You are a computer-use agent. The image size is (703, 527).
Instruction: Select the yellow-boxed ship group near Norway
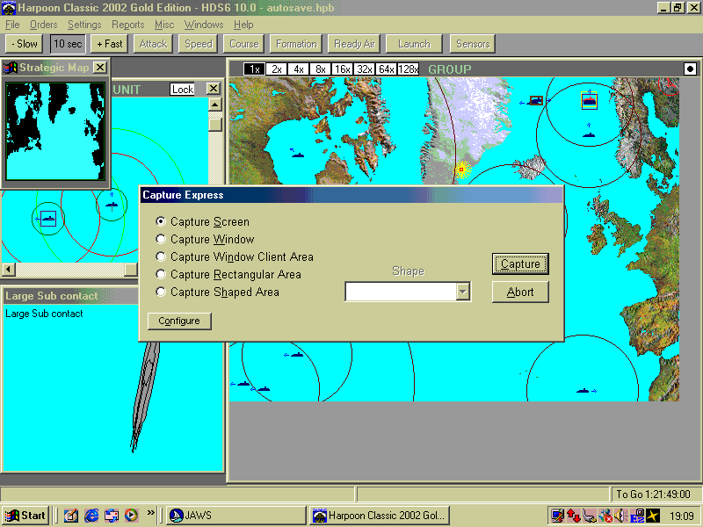point(590,101)
